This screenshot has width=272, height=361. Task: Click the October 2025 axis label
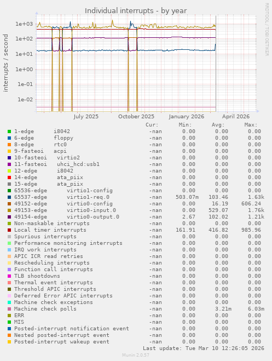136,117
